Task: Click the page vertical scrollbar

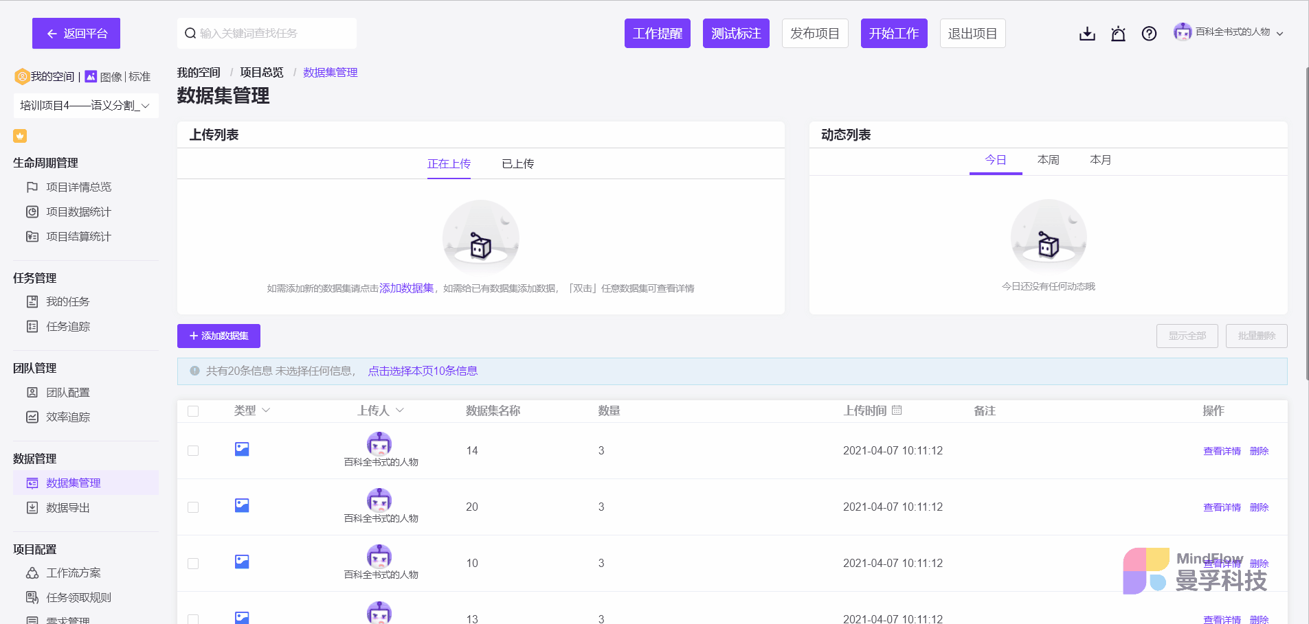Action: pos(1306,223)
